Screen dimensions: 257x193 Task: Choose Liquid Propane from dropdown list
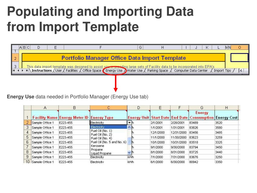108,154
